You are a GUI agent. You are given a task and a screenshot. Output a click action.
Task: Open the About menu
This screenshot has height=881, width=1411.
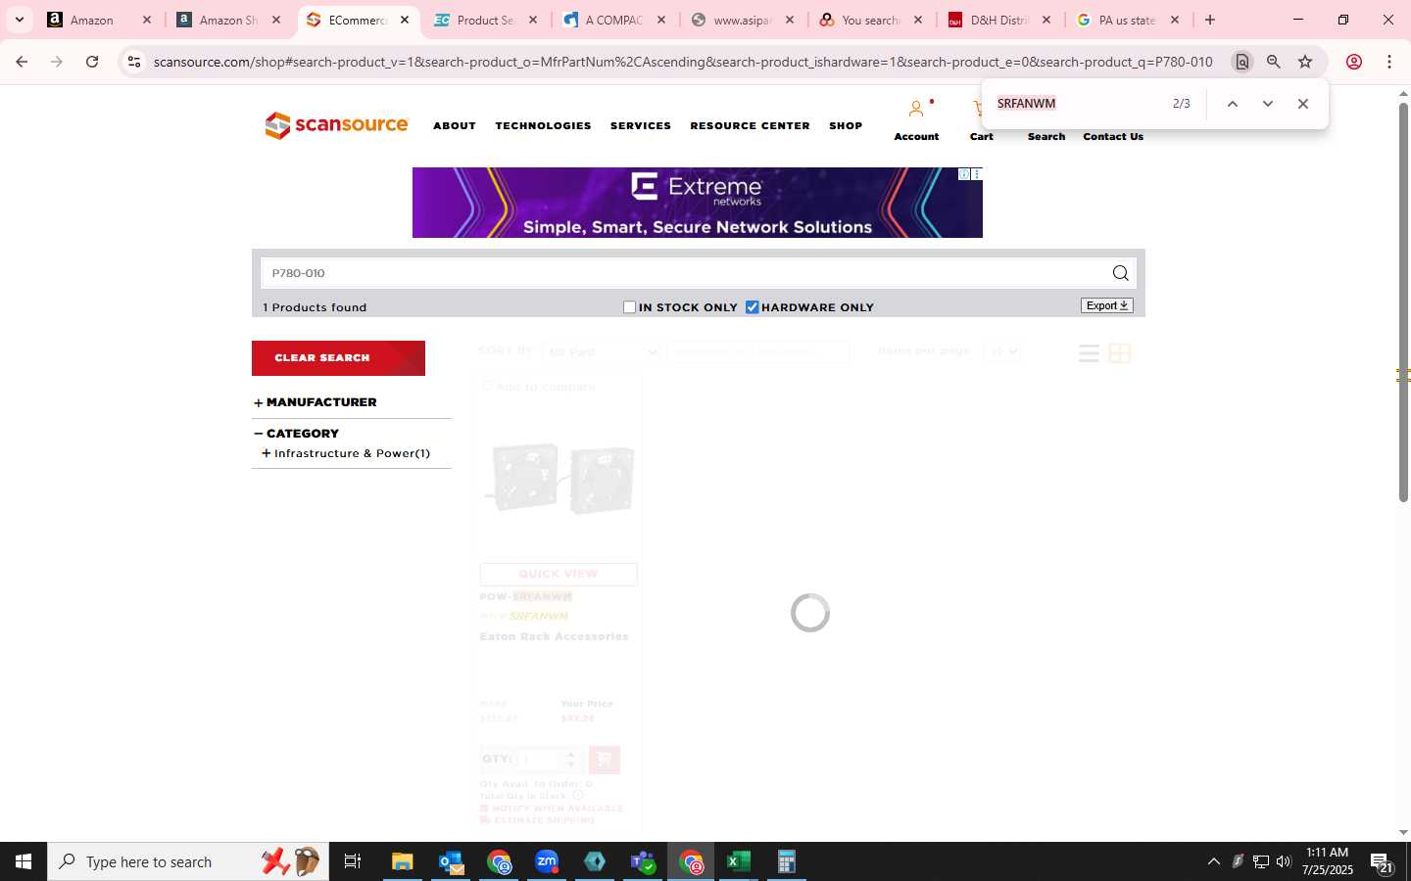point(455,125)
